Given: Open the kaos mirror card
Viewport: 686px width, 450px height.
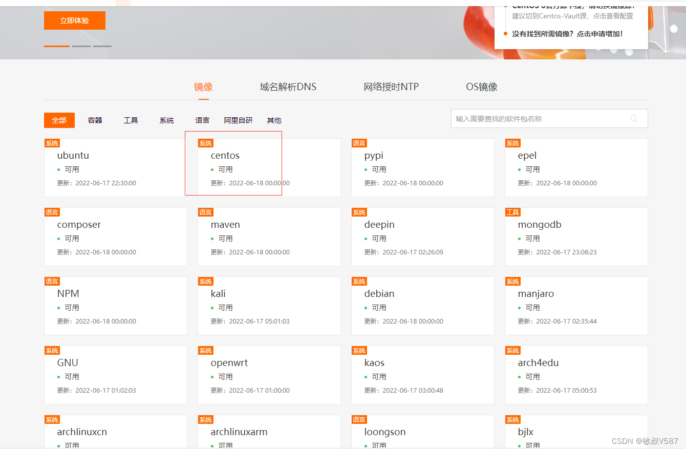Looking at the screenshot, I should click(x=423, y=375).
